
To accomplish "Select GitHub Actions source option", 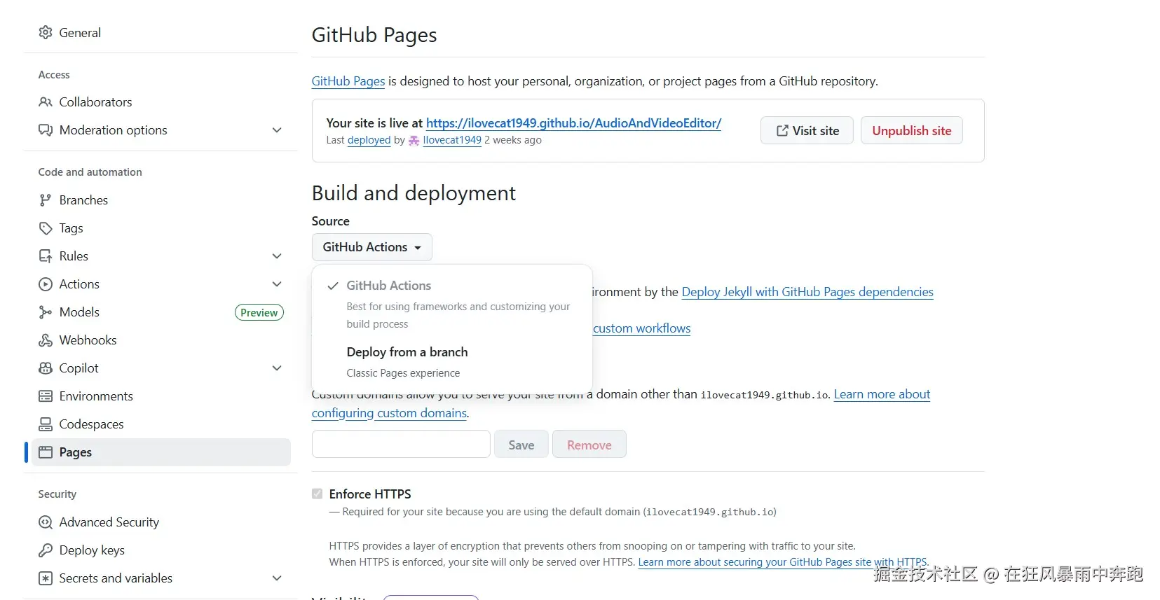I will 452,305.
